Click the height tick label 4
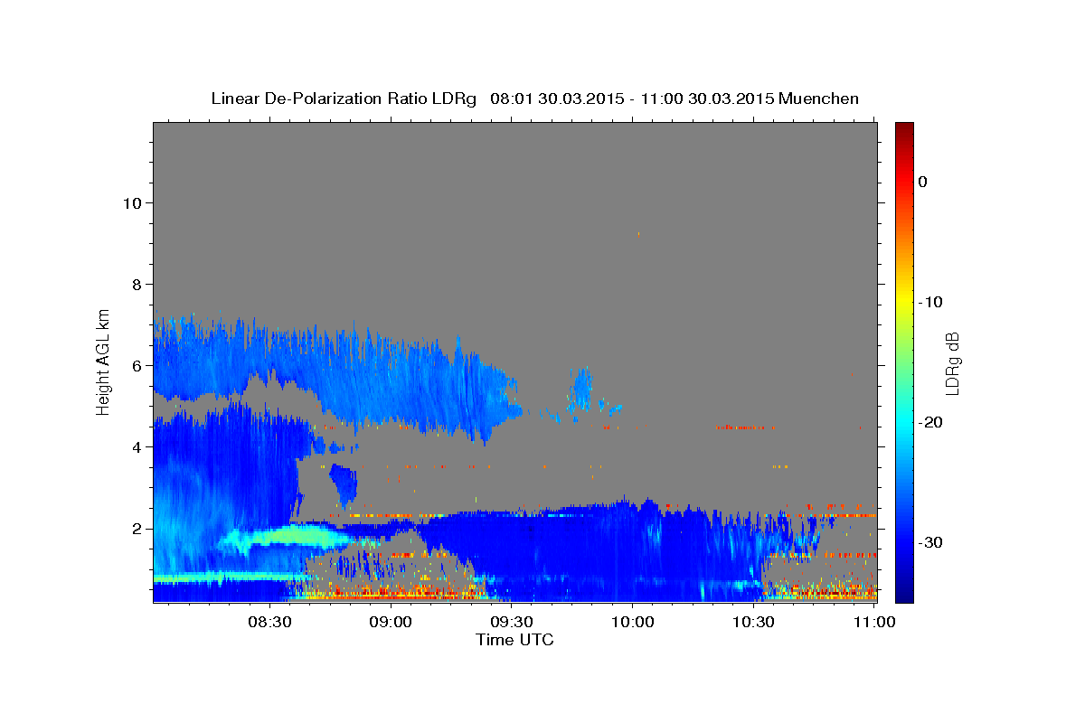Screen dimensions: 1085x723 coord(136,446)
